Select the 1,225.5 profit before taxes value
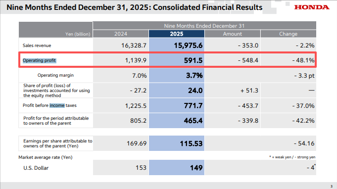The width and height of the screenshot is (337, 189). pos(136,106)
